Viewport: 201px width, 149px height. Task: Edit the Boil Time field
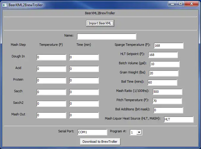(x=162, y=82)
